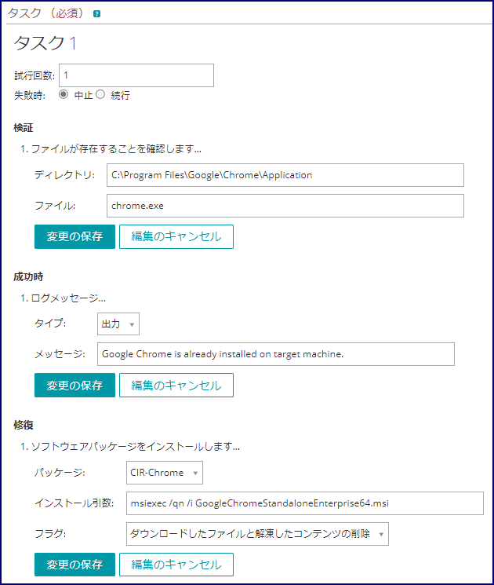
Task: Click the タスク 1 heading
Action: [x=45, y=43]
